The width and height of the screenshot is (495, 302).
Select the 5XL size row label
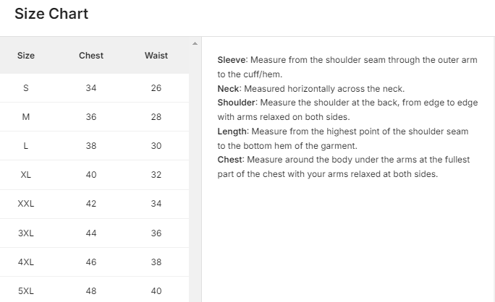tap(26, 291)
